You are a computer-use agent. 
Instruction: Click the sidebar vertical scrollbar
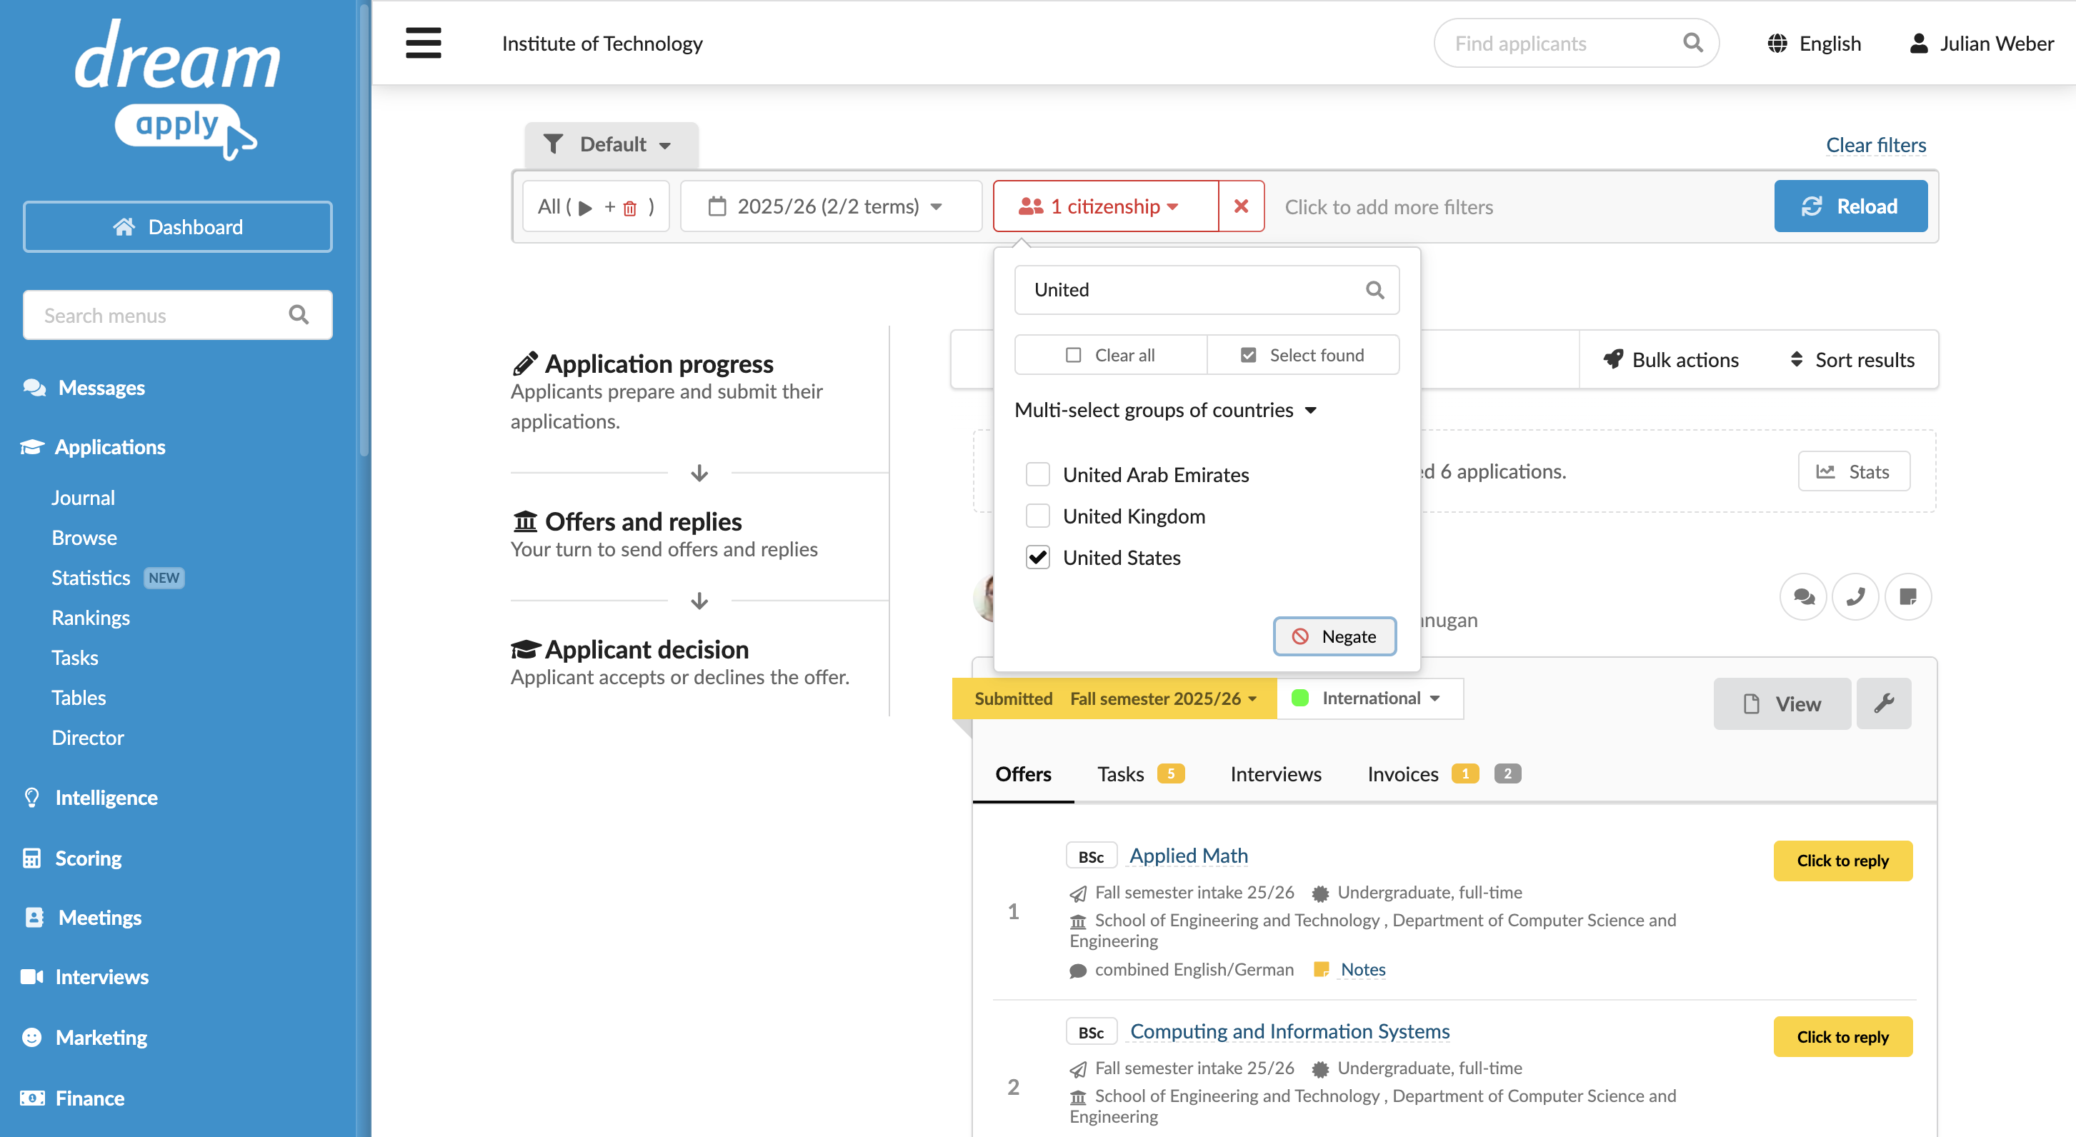click(x=364, y=230)
